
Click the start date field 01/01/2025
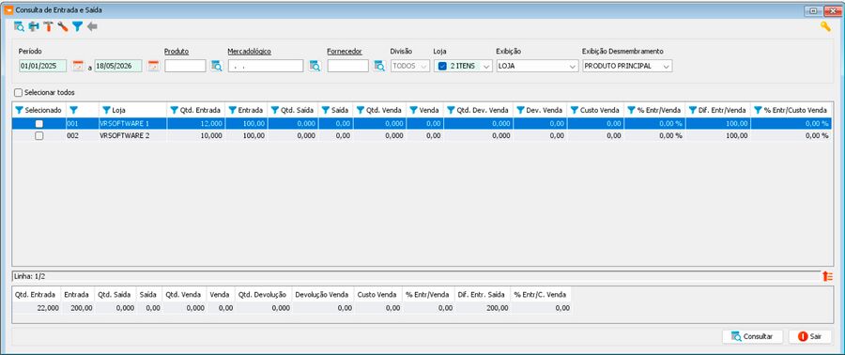42,66
